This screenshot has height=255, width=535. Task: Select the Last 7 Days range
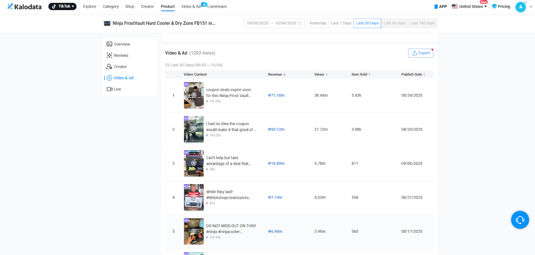(x=341, y=23)
